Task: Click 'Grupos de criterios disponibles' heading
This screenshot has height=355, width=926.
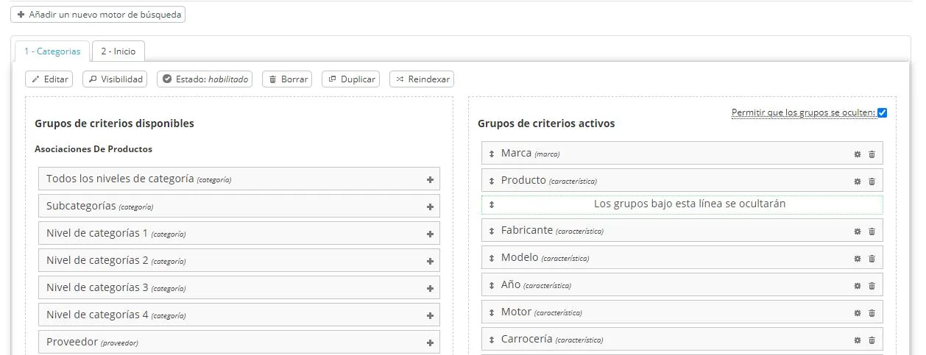Action: tap(114, 123)
